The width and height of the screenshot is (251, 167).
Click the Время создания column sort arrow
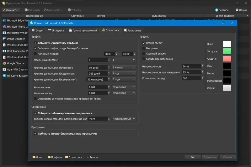pyautogui.click(x=248, y=15)
